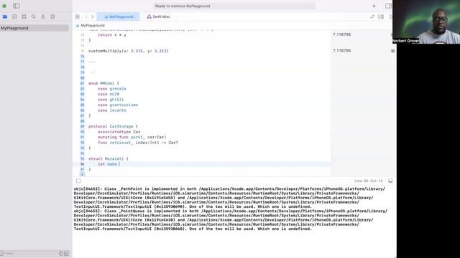Go forward in editor history

93,16
